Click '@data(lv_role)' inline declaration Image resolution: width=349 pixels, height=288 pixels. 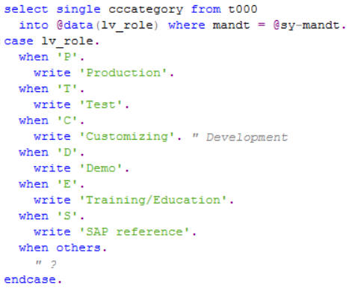click(108, 25)
